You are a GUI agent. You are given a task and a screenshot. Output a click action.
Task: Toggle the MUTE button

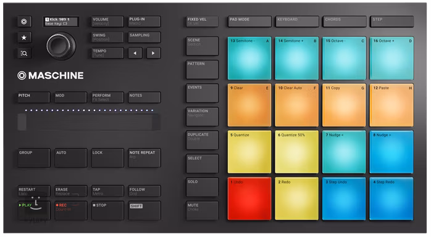point(203,211)
